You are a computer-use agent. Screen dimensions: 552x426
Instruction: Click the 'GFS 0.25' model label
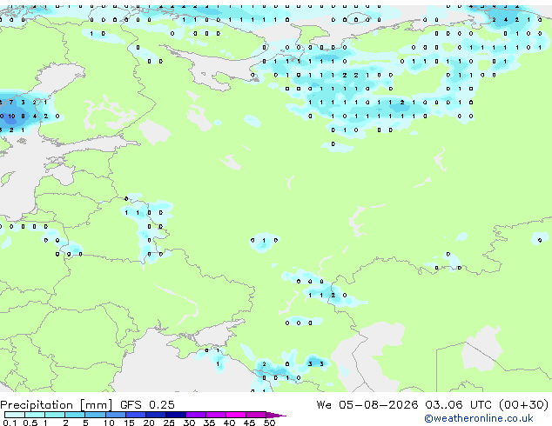tap(147, 404)
